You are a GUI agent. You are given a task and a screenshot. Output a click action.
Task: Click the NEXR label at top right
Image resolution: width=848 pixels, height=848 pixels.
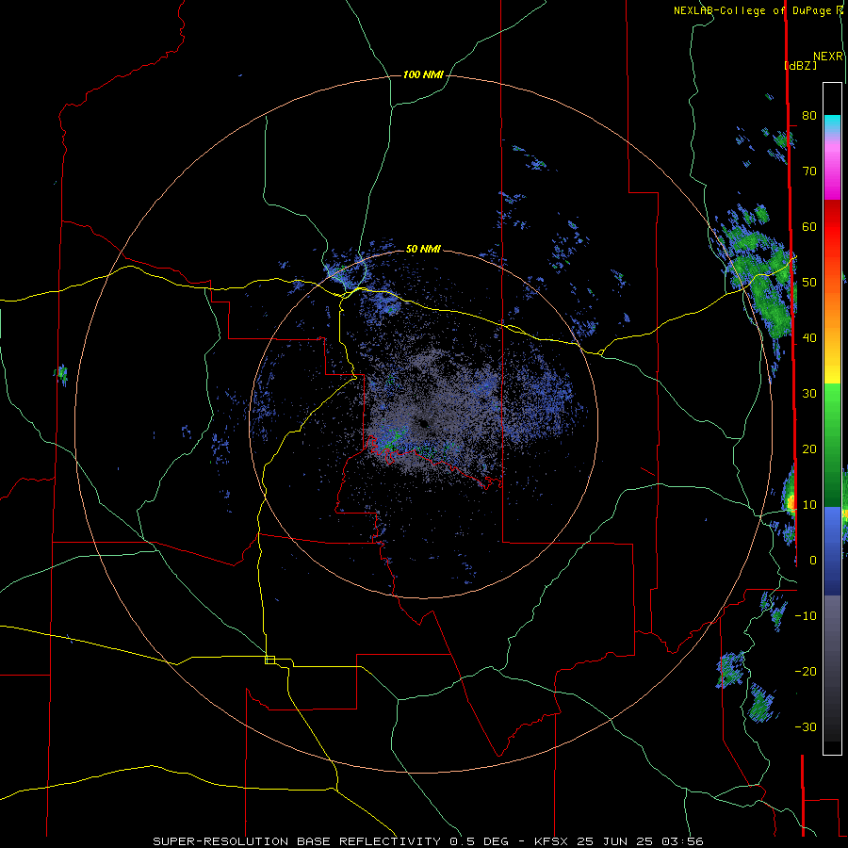pyautogui.click(x=827, y=57)
